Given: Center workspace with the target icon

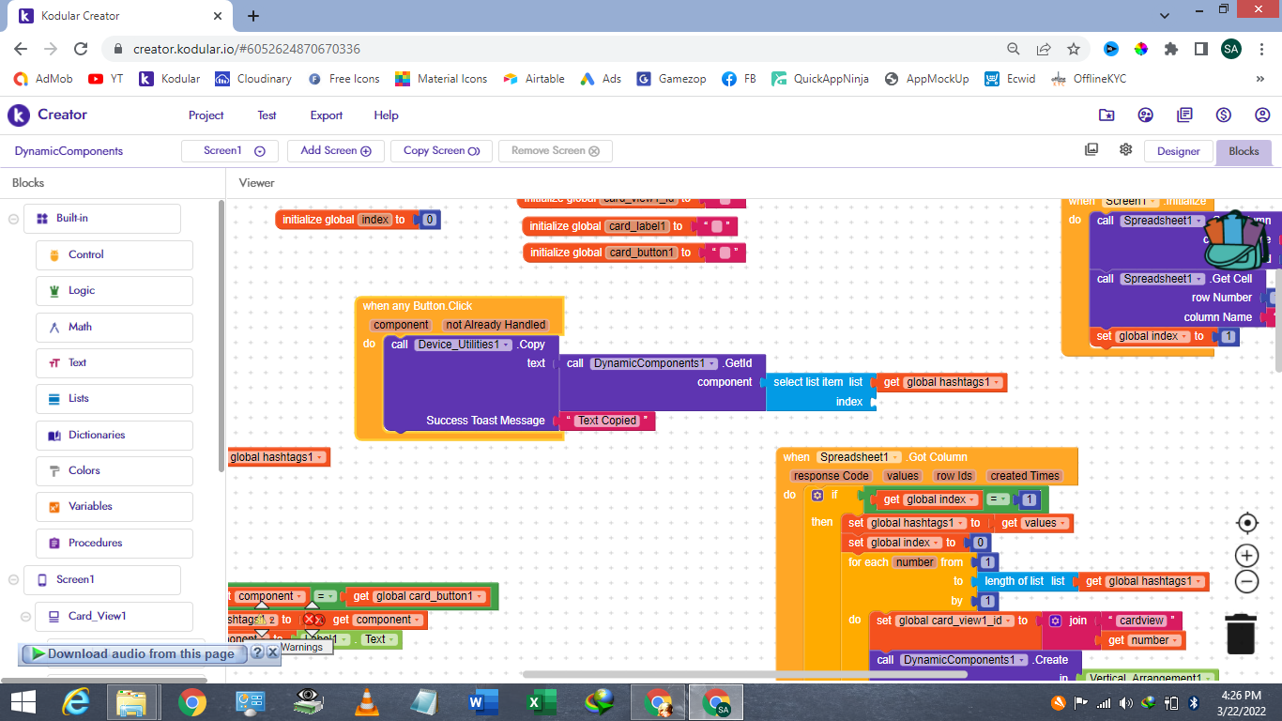Looking at the screenshot, I should click(x=1246, y=523).
